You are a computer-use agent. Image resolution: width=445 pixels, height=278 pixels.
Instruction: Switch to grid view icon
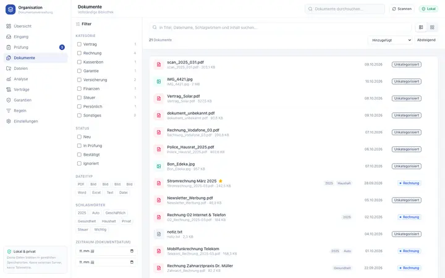432,27
